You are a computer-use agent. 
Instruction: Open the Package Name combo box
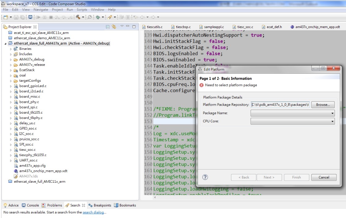click(293, 113)
